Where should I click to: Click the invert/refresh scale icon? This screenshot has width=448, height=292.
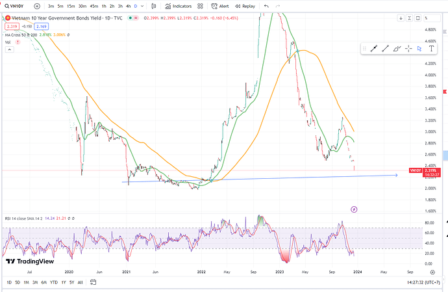(x=417, y=18)
